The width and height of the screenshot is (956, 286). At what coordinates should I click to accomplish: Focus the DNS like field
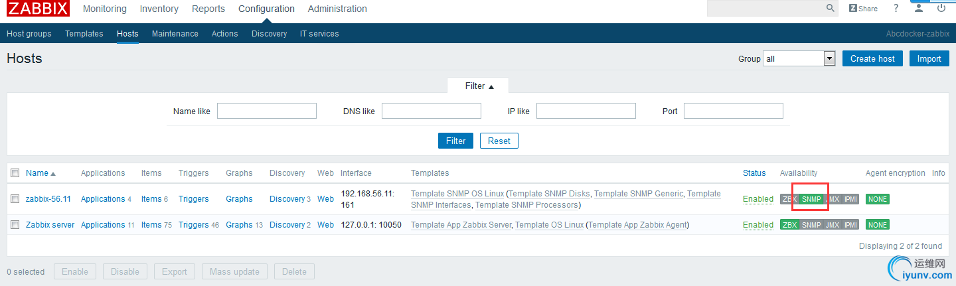point(432,111)
